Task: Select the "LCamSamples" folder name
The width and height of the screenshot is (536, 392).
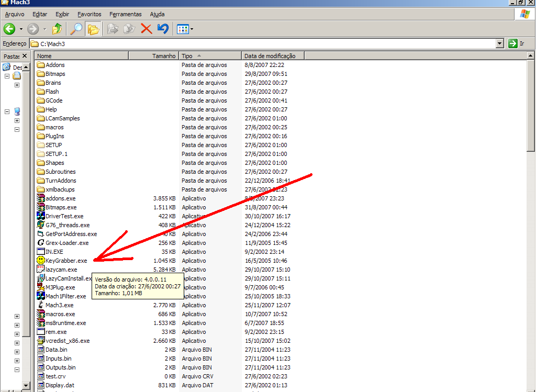Action: point(63,118)
